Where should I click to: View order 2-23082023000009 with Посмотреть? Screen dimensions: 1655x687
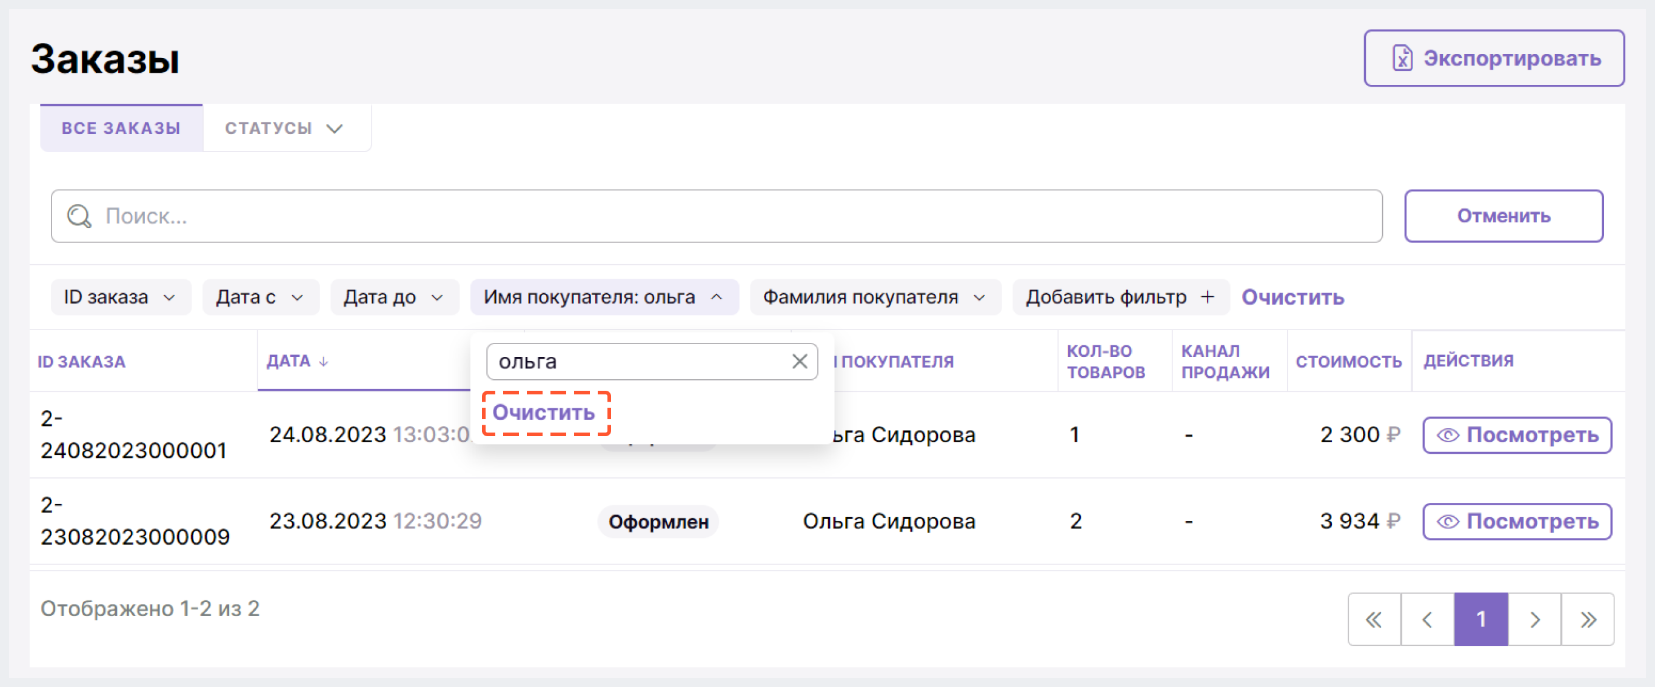coord(1517,522)
